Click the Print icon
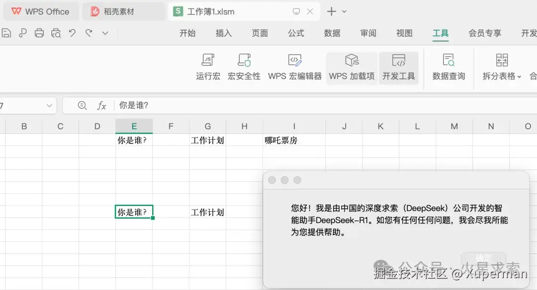The image size is (537, 290). (x=39, y=33)
